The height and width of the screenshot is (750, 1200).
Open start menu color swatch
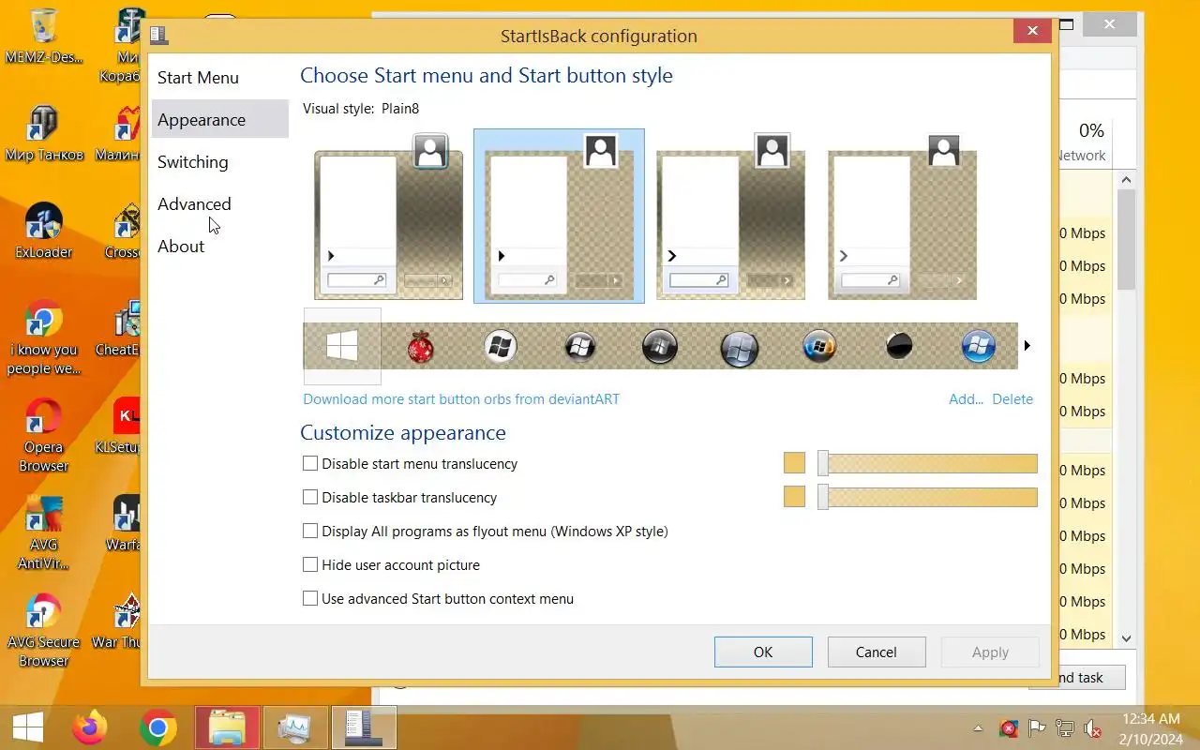pos(794,463)
